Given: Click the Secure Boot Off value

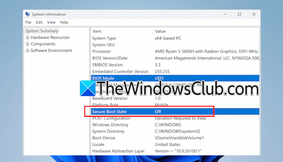Looking at the screenshot, I should [x=158, y=111].
